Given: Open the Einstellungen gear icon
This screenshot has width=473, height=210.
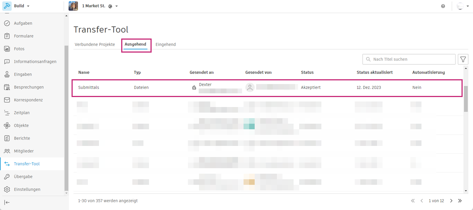Looking at the screenshot, I should tap(7, 190).
